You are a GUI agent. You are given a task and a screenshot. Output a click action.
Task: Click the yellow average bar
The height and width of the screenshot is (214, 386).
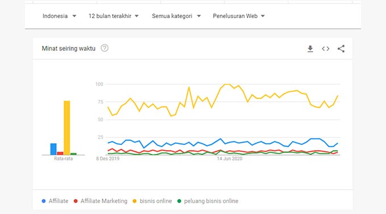67,128
